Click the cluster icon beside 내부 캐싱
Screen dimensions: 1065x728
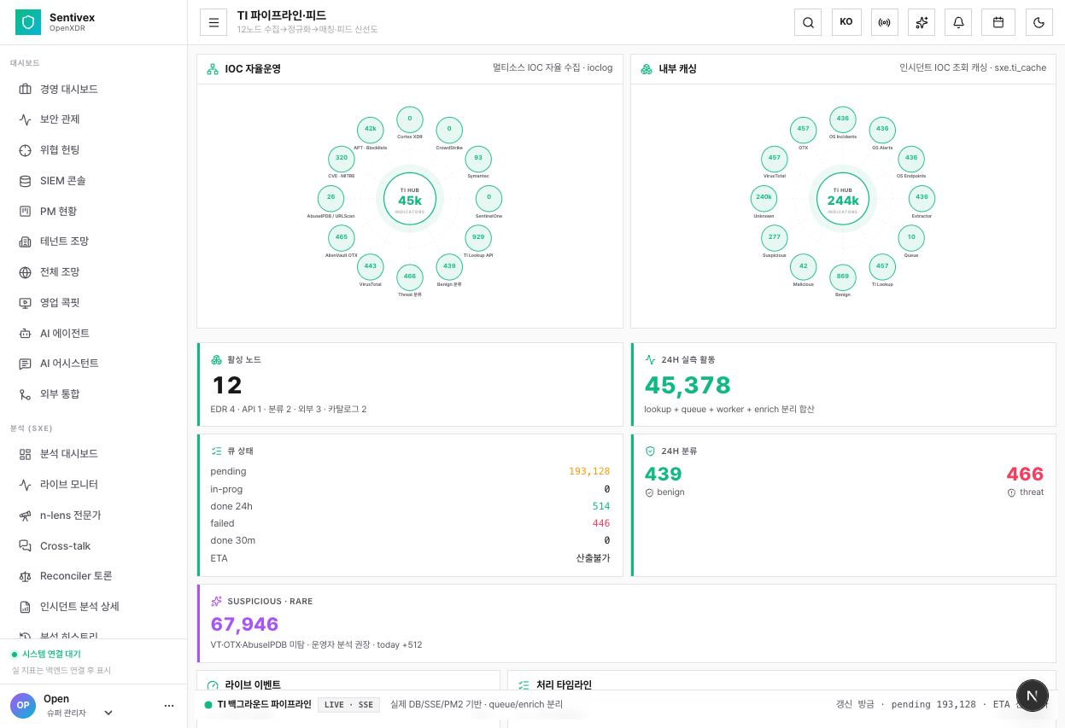click(647, 68)
